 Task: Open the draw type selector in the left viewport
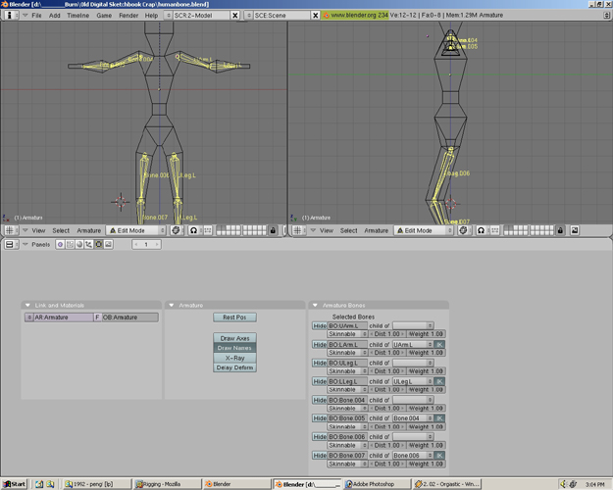click(176, 230)
